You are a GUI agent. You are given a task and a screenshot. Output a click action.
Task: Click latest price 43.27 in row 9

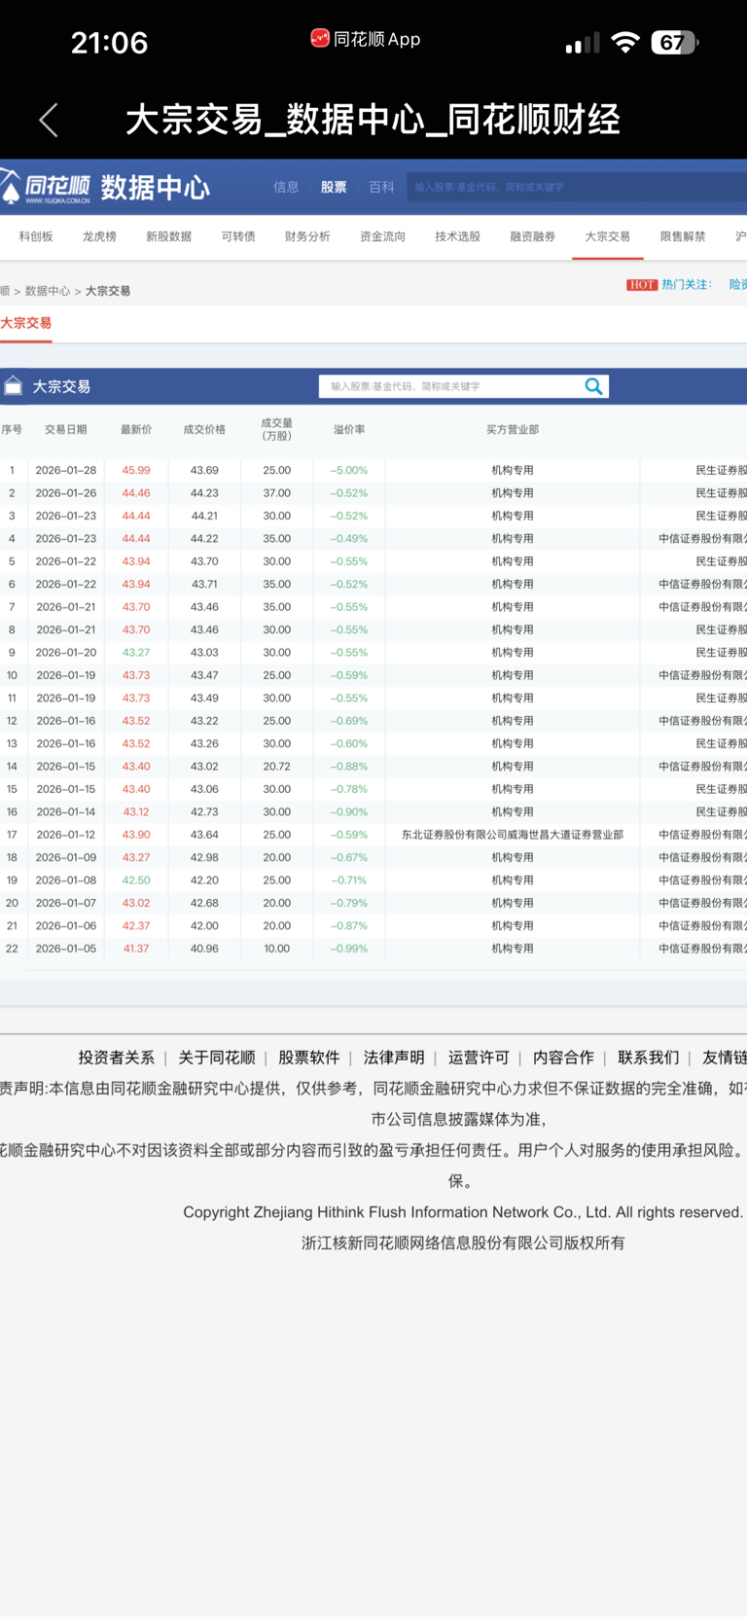coord(136,652)
